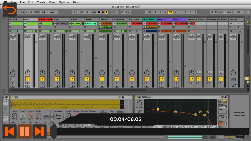The height and width of the screenshot is (141, 251).
Task: Click punch-out switch right of loop
Action: click(x=176, y=12)
